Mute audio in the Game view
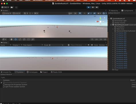136x104 pixels. tap(89, 45)
